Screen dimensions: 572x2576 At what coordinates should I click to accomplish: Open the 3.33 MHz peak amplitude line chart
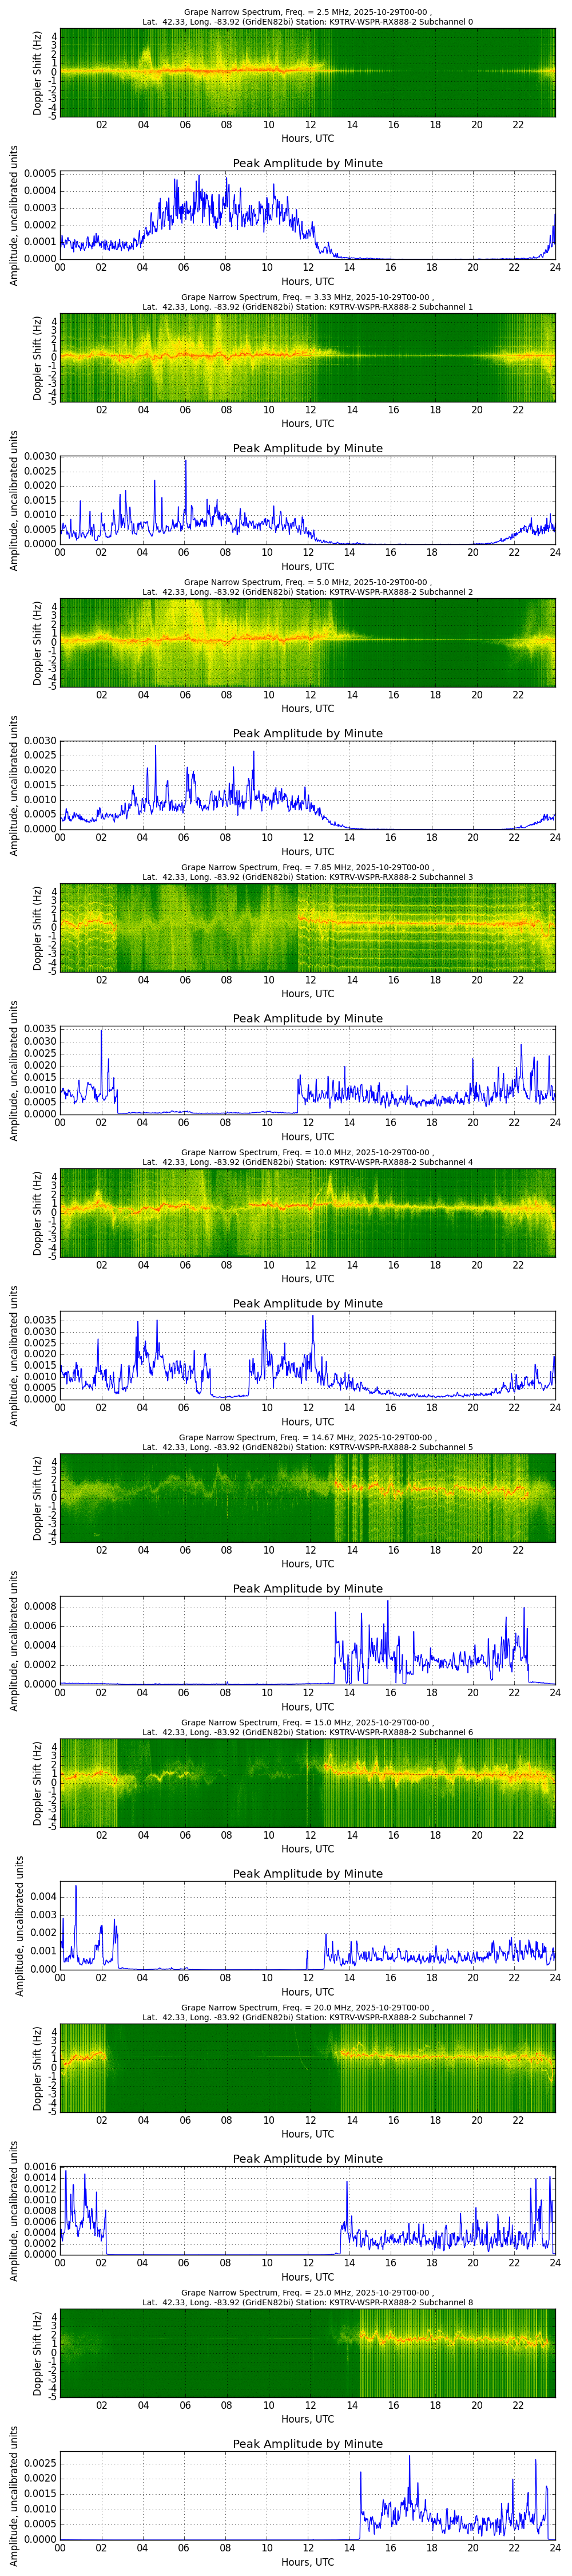(x=308, y=500)
